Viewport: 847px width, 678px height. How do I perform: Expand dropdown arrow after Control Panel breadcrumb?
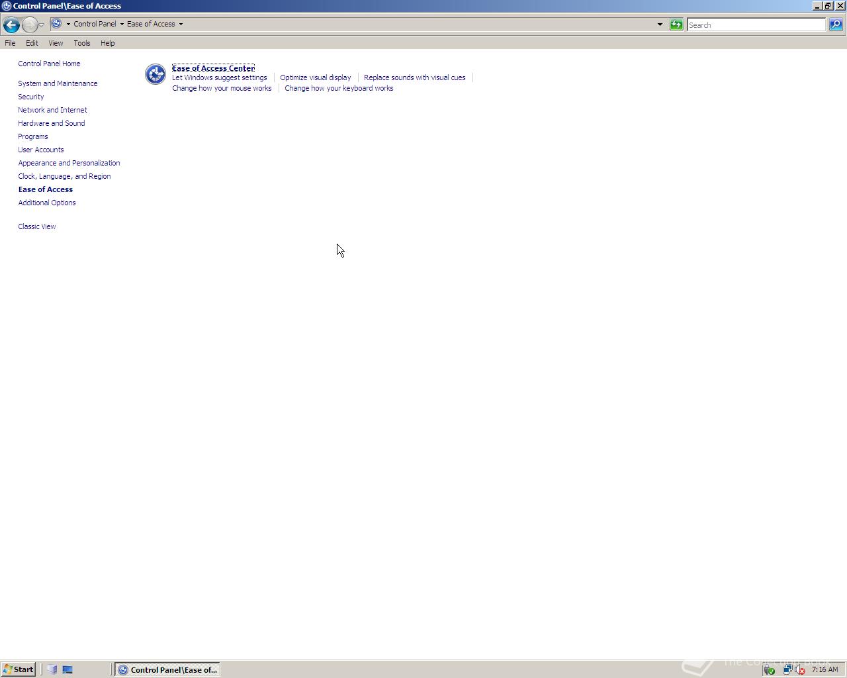tap(122, 24)
